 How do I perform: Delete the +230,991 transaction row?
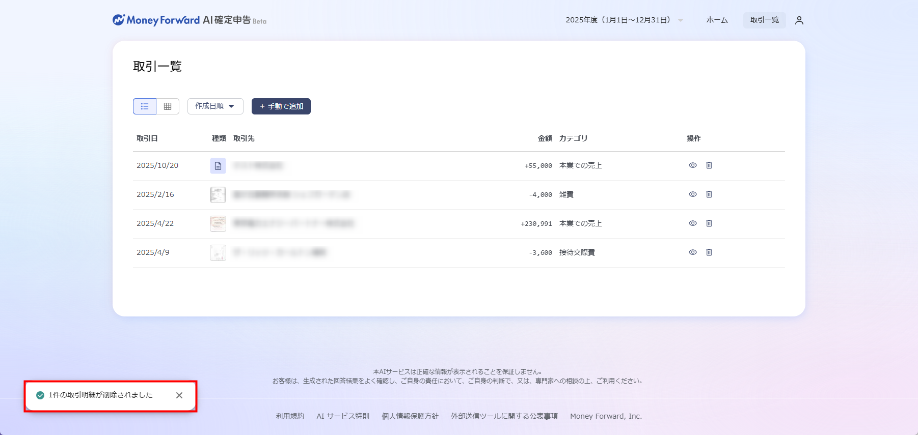click(x=709, y=223)
